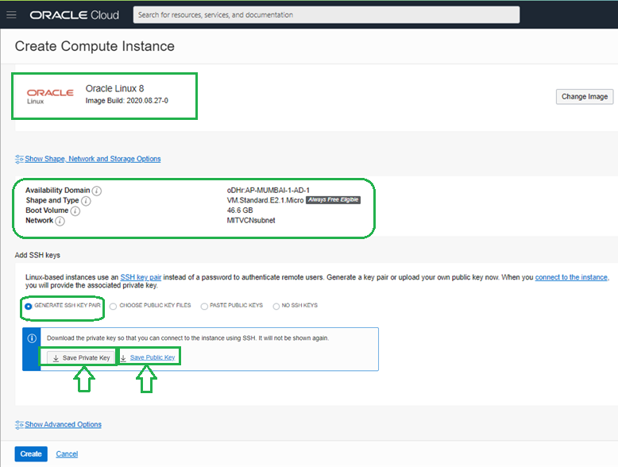Click Image Build 2020.08.27-0 text

pos(127,101)
